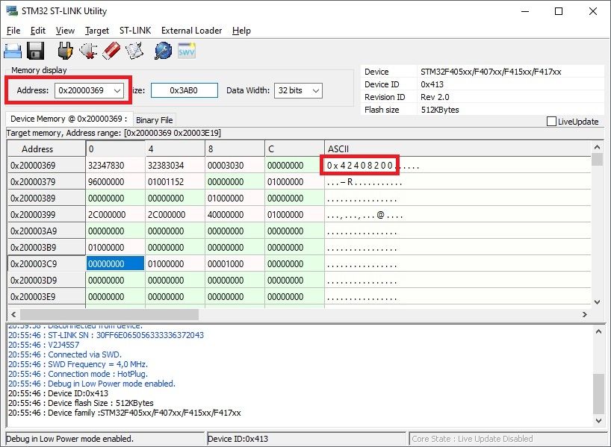
Task: Enable the LiveUpdate checkbox
Action: pos(551,122)
